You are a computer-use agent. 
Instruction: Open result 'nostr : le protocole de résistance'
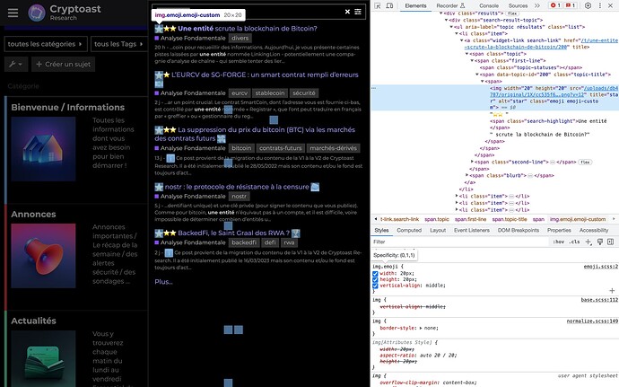pyautogui.click(x=237, y=187)
